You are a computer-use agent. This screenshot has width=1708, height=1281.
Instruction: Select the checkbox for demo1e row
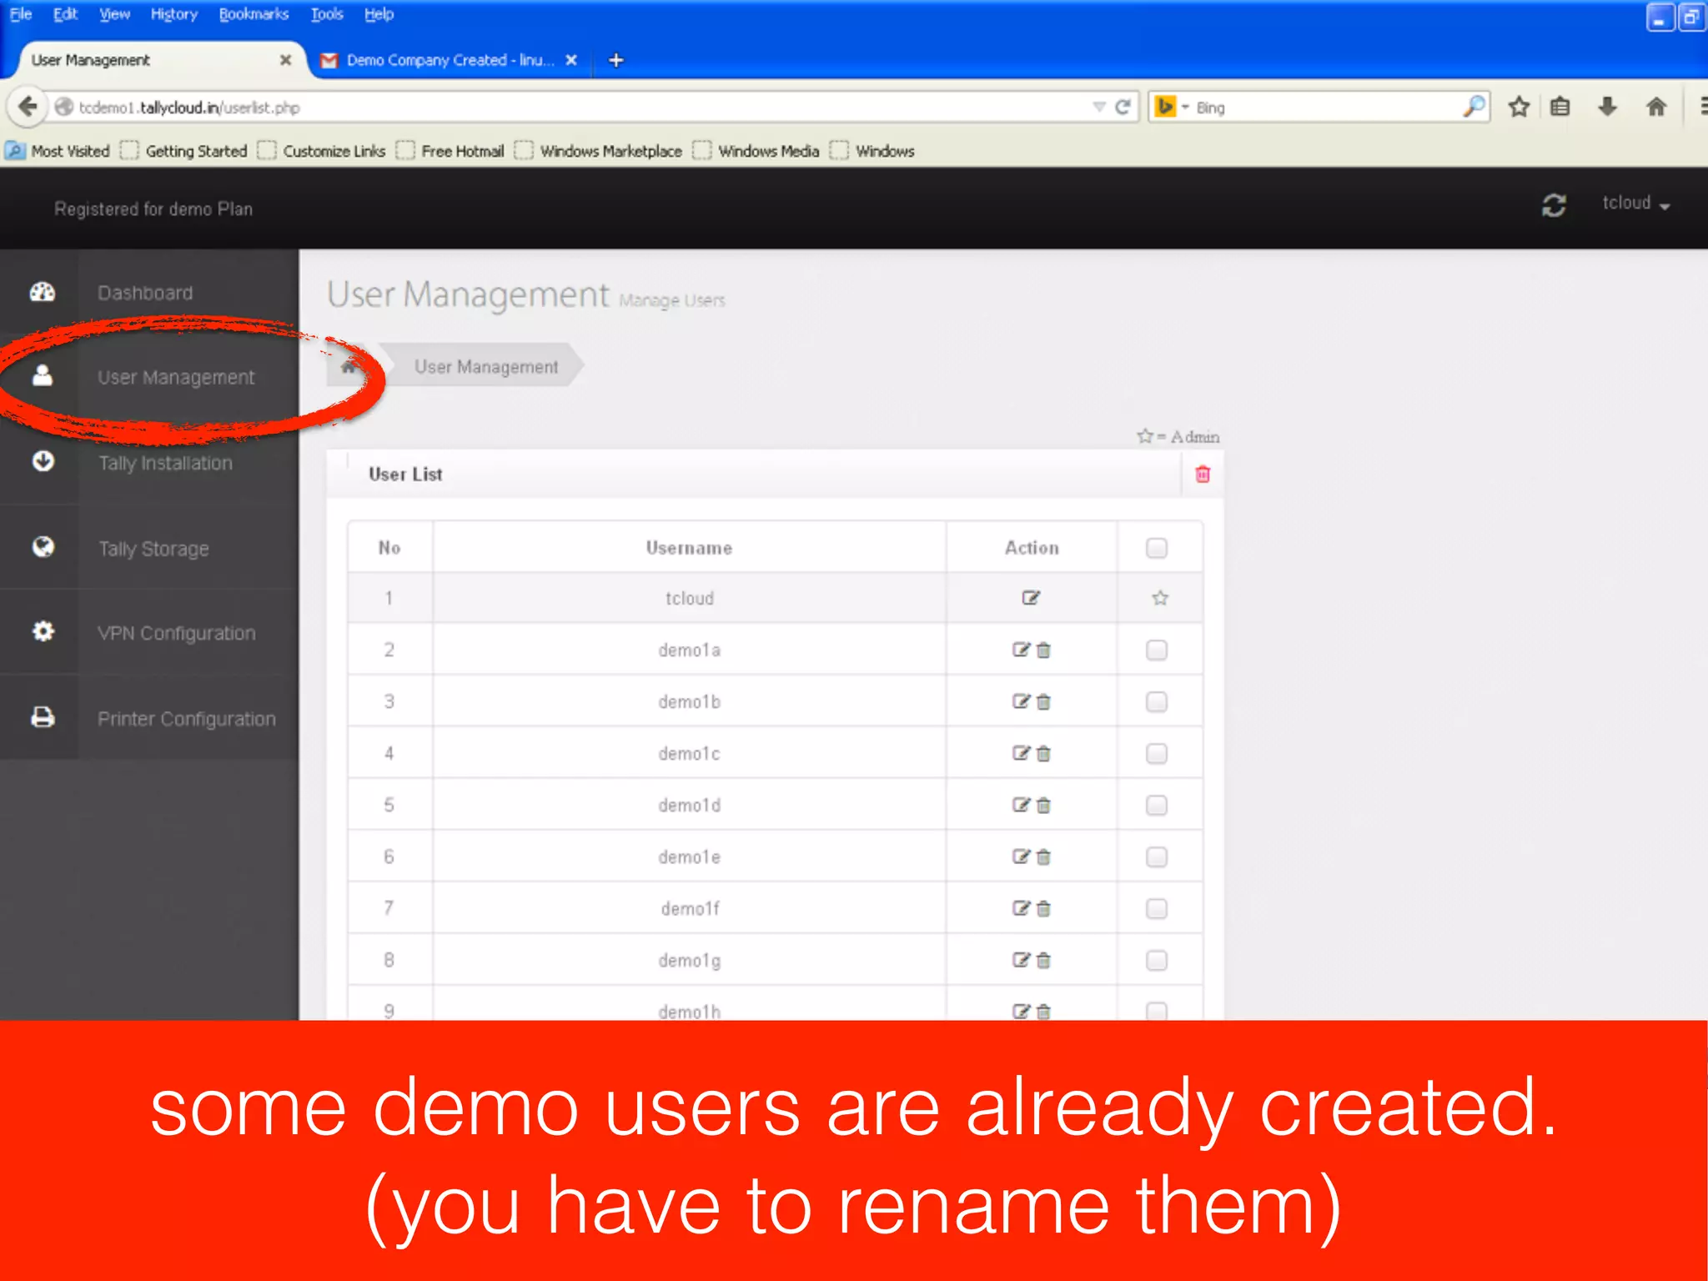tap(1157, 857)
